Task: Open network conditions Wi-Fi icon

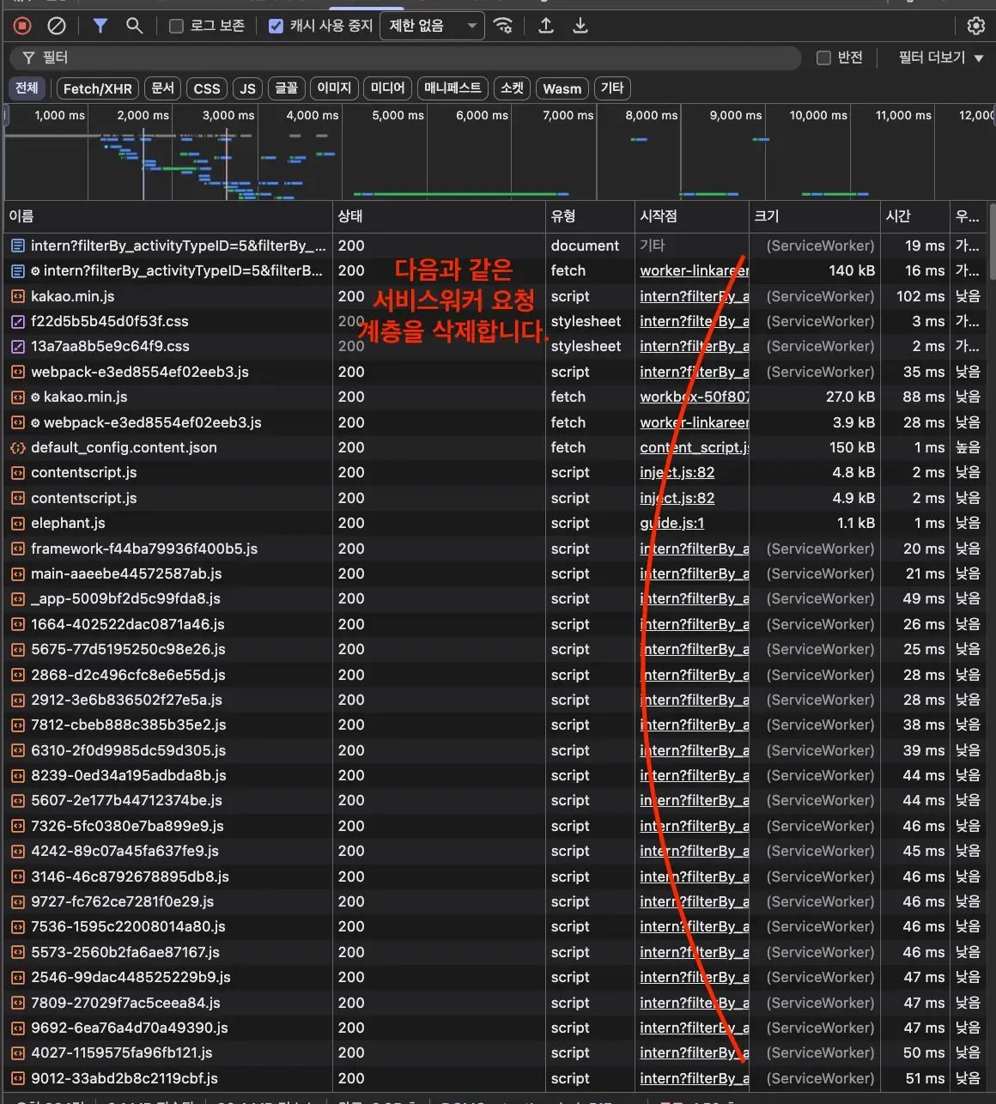Action: coord(503,26)
